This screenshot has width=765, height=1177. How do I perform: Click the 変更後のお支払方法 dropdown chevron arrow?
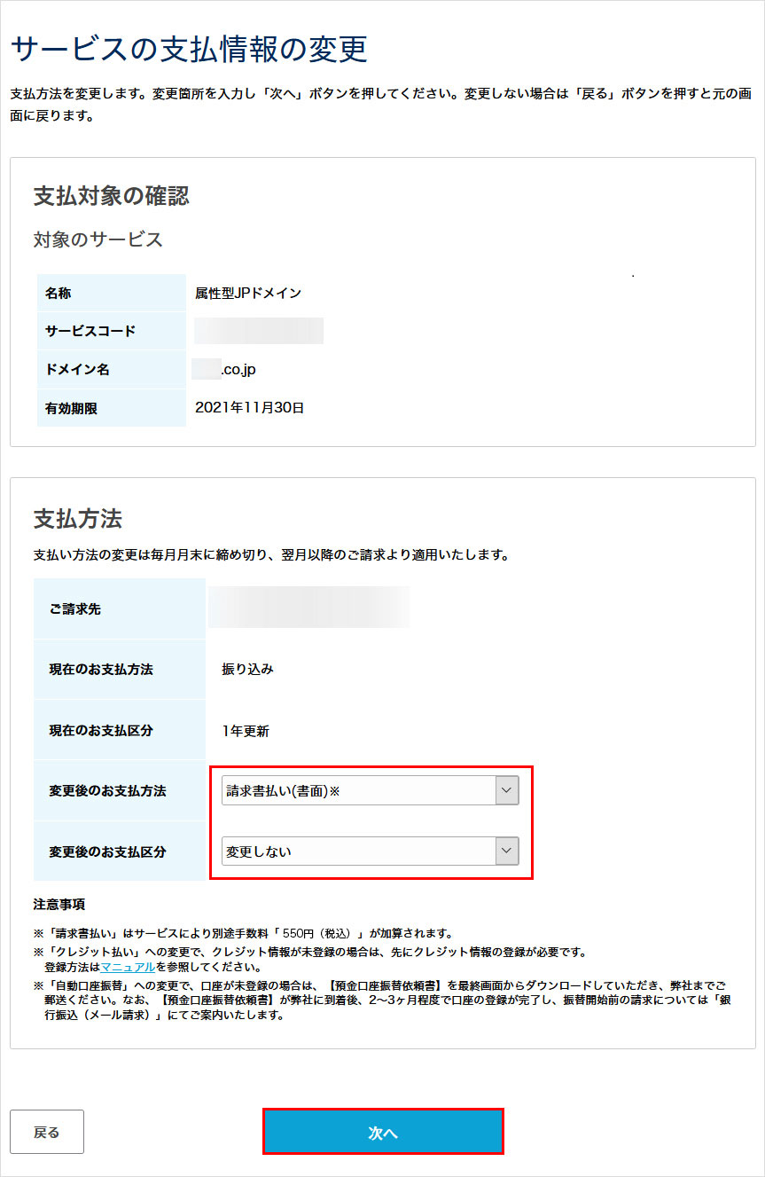tap(506, 789)
